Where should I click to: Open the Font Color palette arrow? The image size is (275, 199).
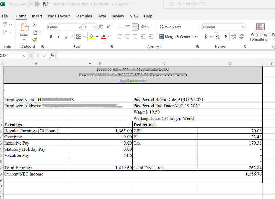(109, 37)
